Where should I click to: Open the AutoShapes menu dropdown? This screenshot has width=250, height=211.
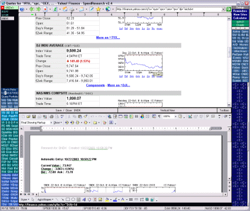pos(45,199)
